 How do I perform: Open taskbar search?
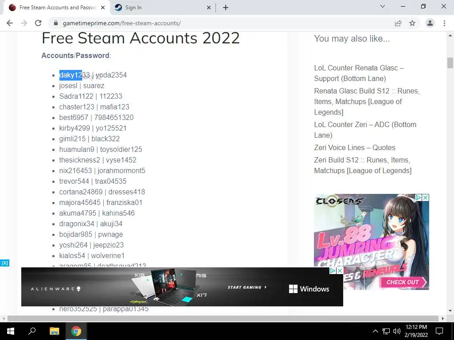click(32, 331)
